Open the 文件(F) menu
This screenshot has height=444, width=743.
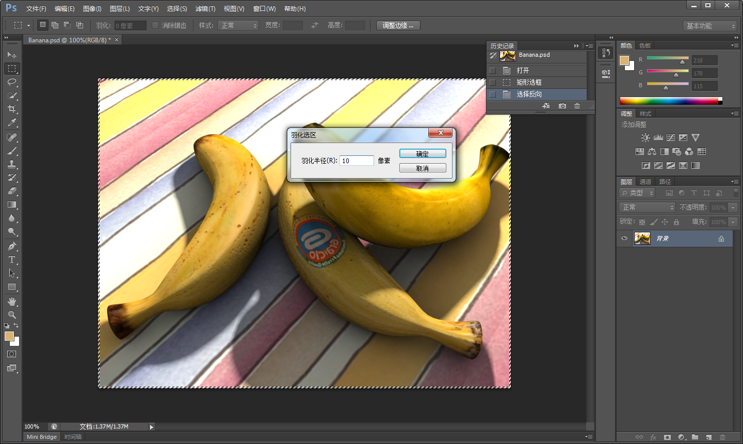point(36,9)
